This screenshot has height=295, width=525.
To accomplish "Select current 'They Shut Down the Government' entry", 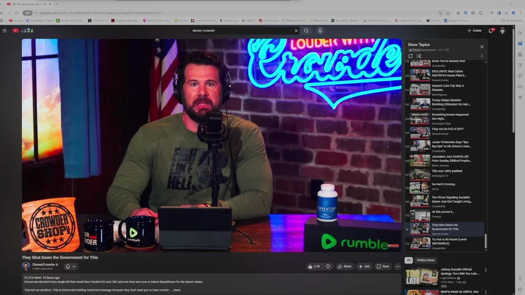I will [445, 229].
